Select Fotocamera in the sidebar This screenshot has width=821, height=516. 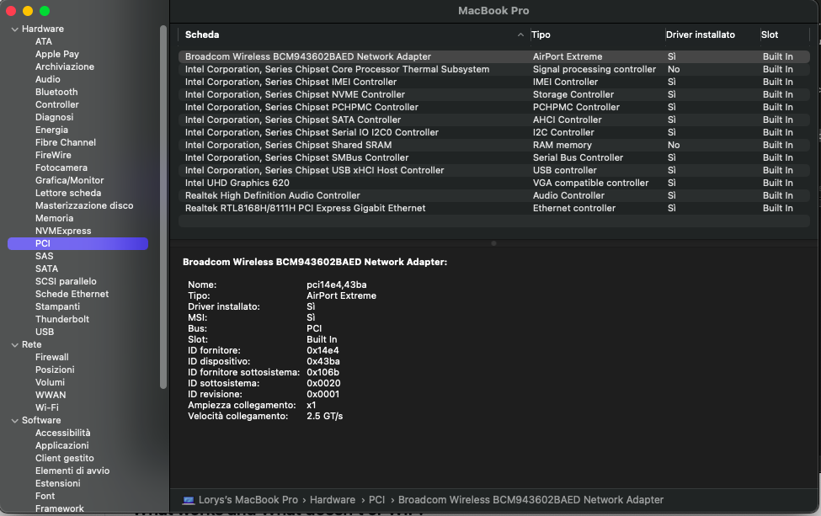click(61, 168)
